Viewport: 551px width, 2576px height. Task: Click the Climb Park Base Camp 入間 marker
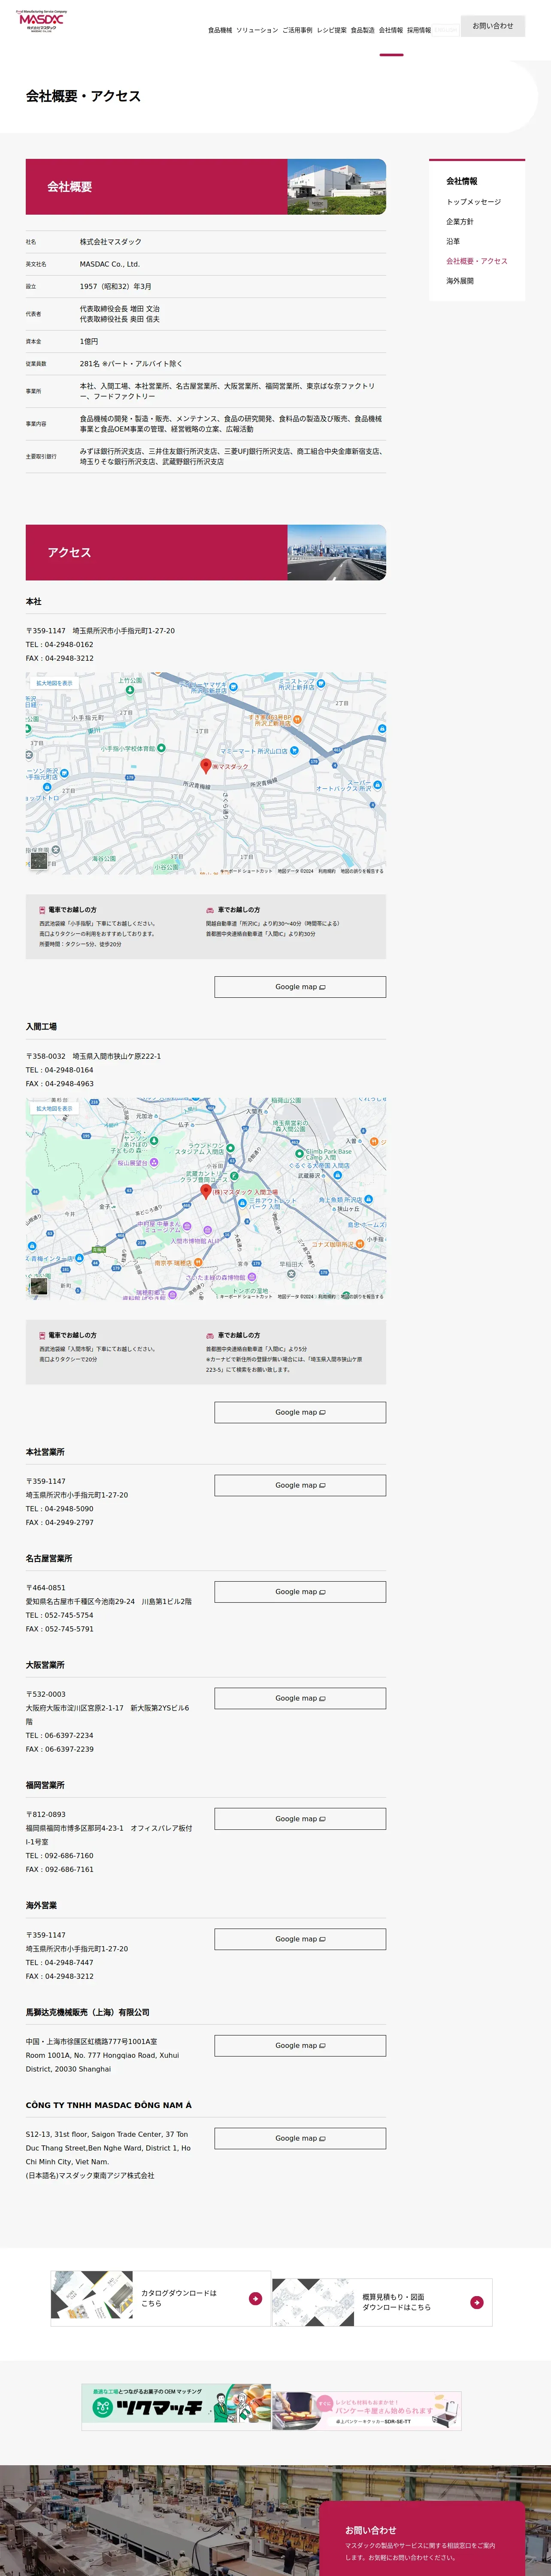[299, 1154]
